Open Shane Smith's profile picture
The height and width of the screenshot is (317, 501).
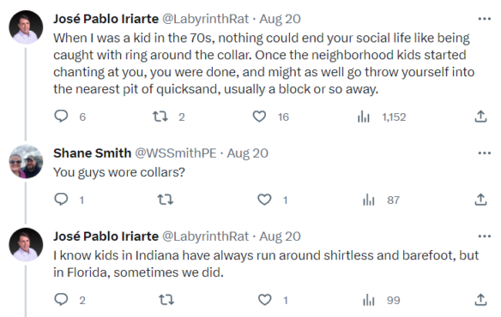tap(26, 162)
